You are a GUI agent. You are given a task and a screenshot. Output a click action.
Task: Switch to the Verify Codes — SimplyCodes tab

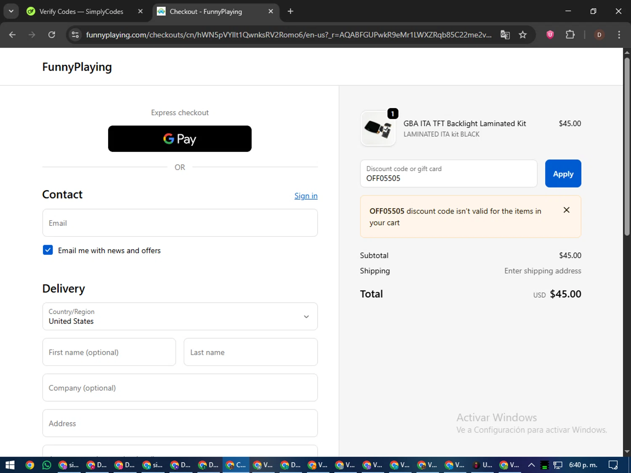pyautogui.click(x=81, y=11)
